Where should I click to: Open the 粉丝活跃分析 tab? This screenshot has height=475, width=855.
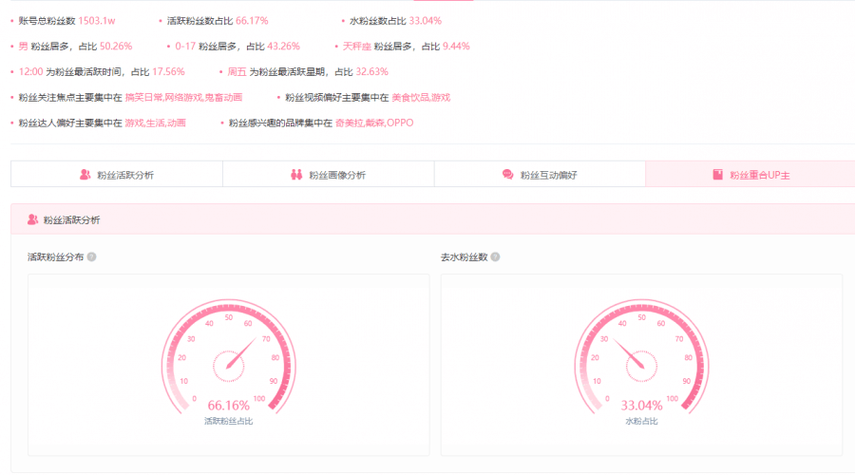117,175
